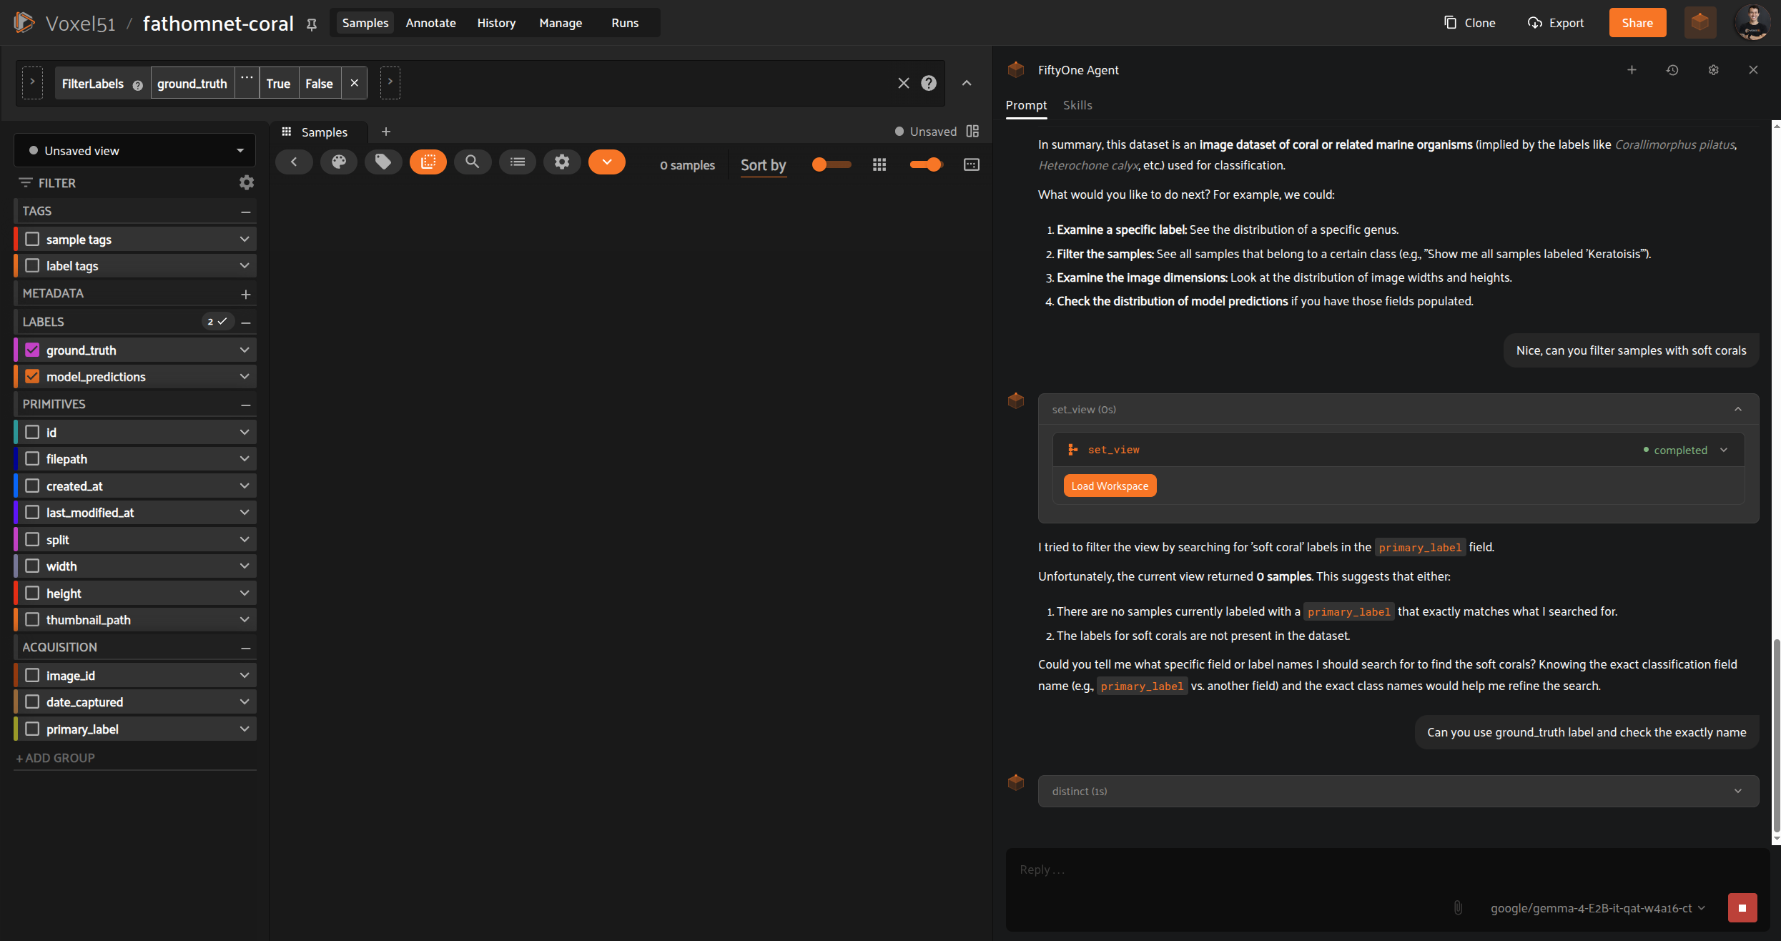Open the view bar help icon
The width and height of the screenshot is (1781, 941).
929,84
